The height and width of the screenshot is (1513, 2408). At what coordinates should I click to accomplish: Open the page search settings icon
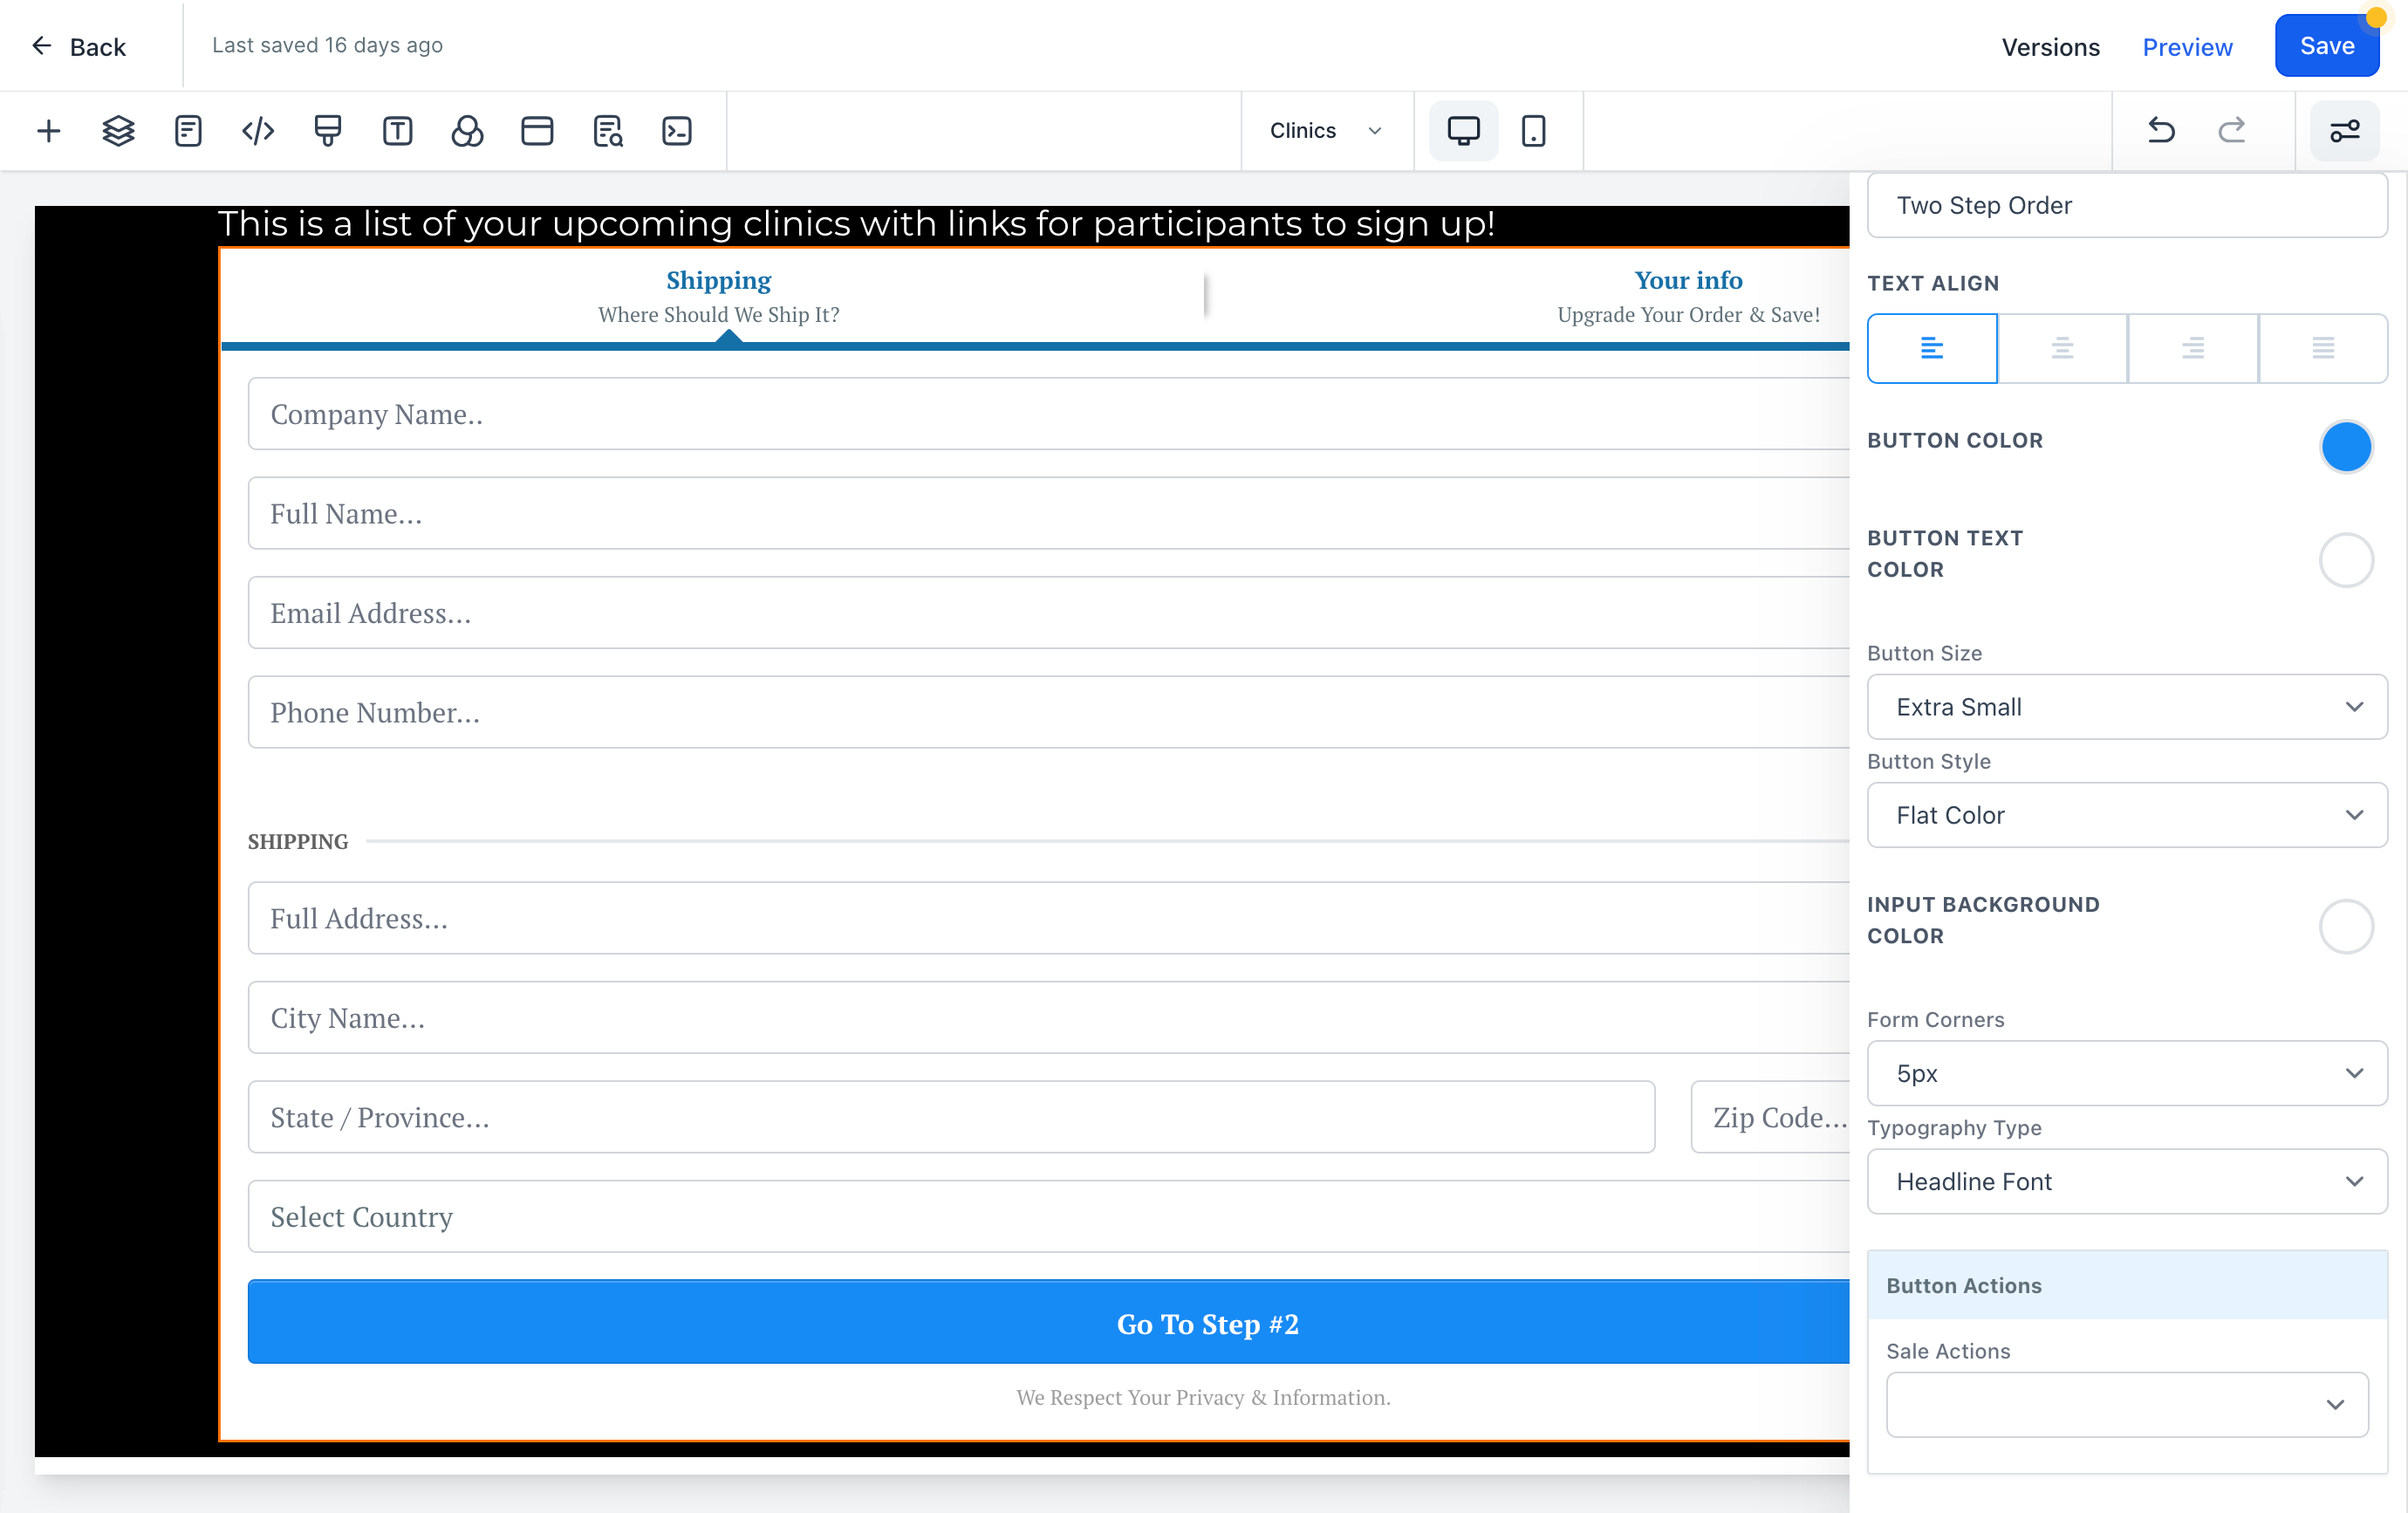(x=607, y=131)
